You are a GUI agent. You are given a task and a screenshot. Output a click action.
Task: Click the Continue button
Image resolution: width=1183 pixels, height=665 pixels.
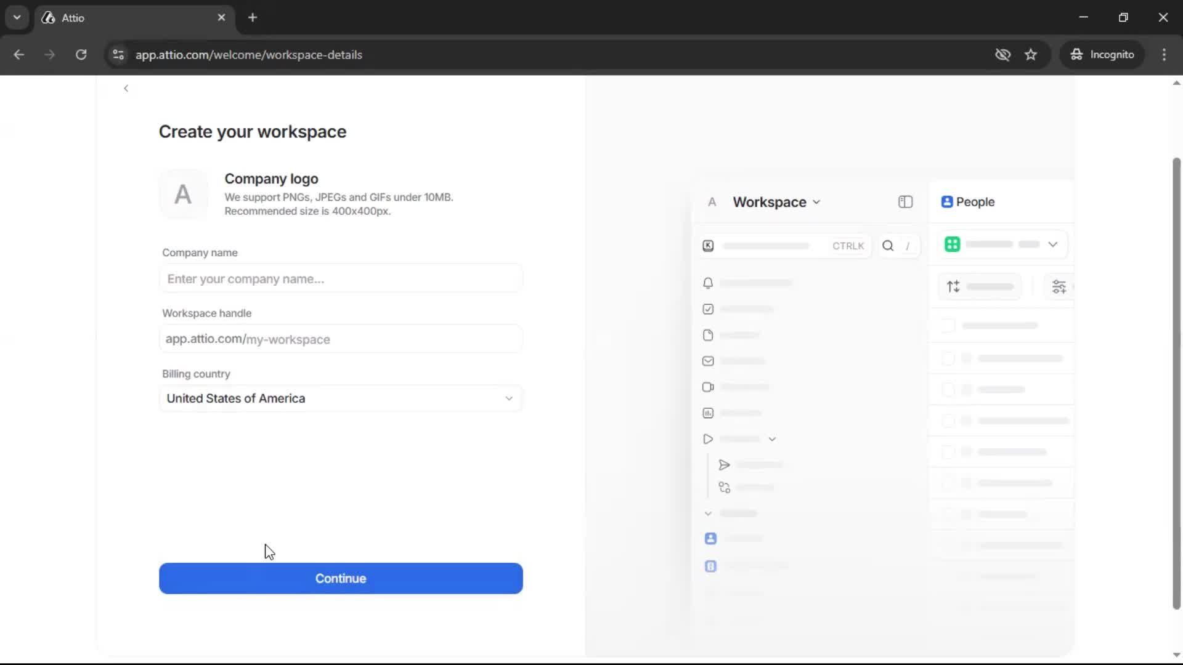click(341, 578)
